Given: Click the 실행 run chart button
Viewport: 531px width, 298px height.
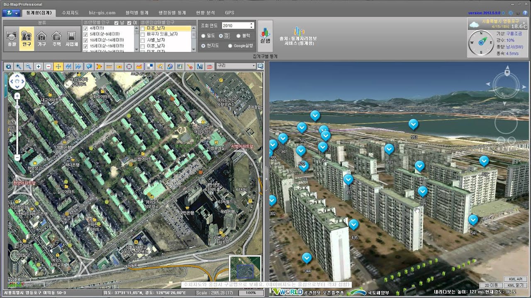Looking at the screenshot, I should [x=265, y=36].
